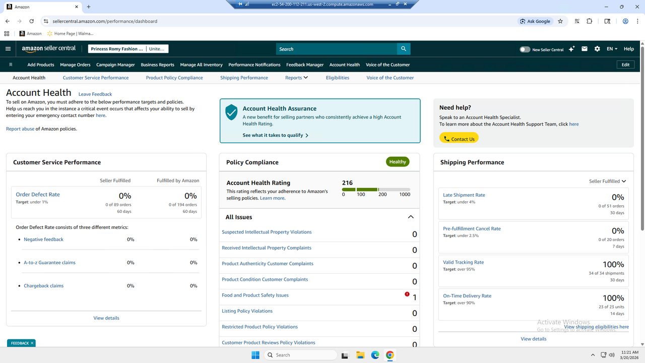Focus the Windows taskbar search box
Viewport: 645px width, 363px height.
(x=301, y=355)
